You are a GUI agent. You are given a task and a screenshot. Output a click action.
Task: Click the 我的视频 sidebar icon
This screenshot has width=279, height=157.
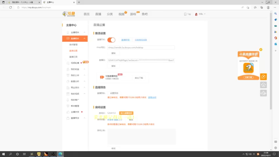point(68,94)
